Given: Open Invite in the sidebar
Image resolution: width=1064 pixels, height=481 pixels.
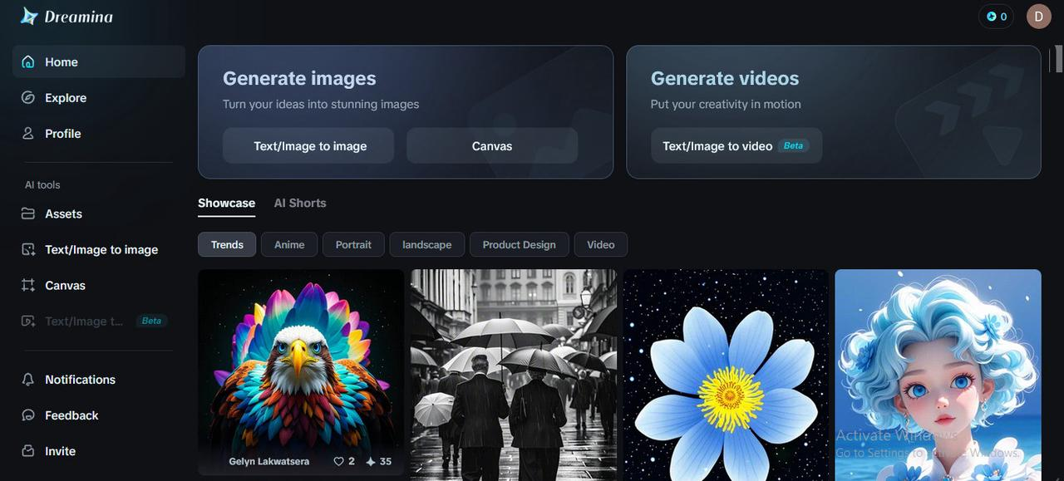Looking at the screenshot, I should 99,450.
